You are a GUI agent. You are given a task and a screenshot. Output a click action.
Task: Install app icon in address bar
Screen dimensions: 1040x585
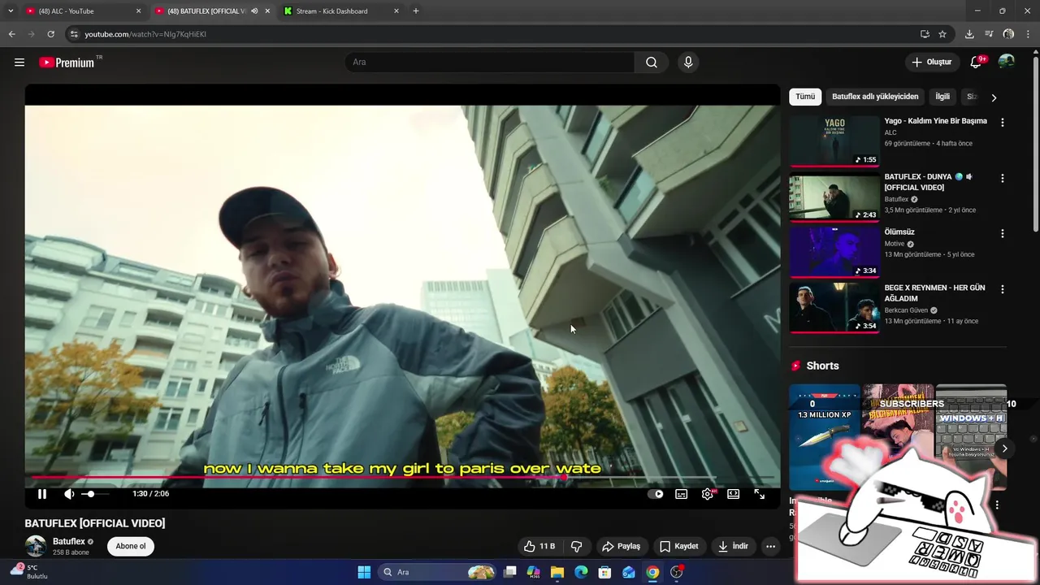[x=925, y=34]
